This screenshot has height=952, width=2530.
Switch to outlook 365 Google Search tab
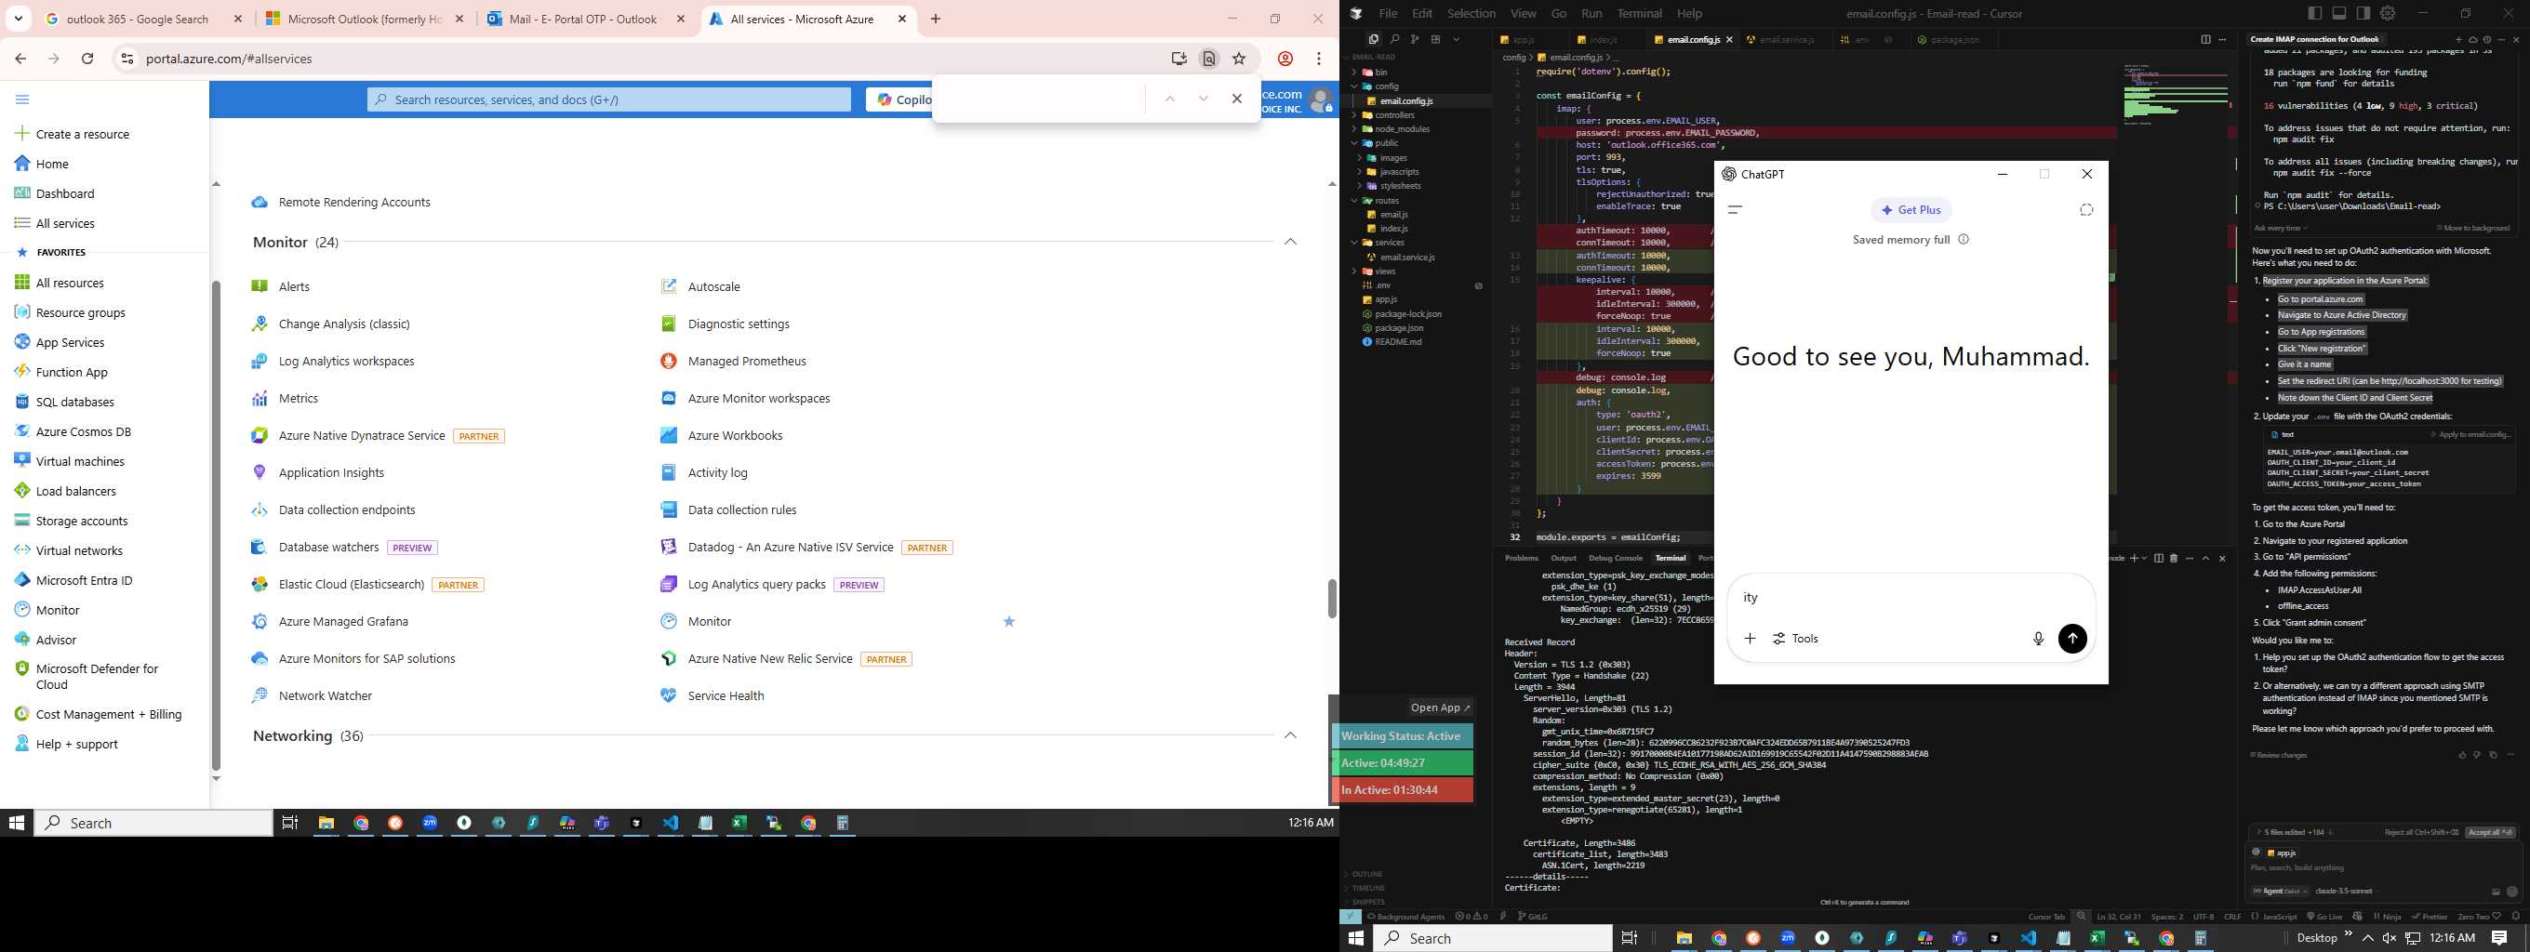pos(144,19)
